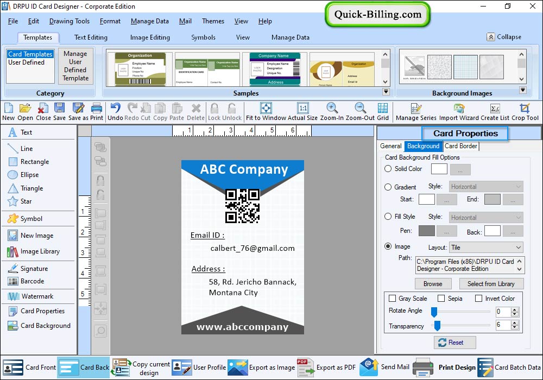Open the Themes menu
This screenshot has height=380, width=543.
[x=213, y=21]
